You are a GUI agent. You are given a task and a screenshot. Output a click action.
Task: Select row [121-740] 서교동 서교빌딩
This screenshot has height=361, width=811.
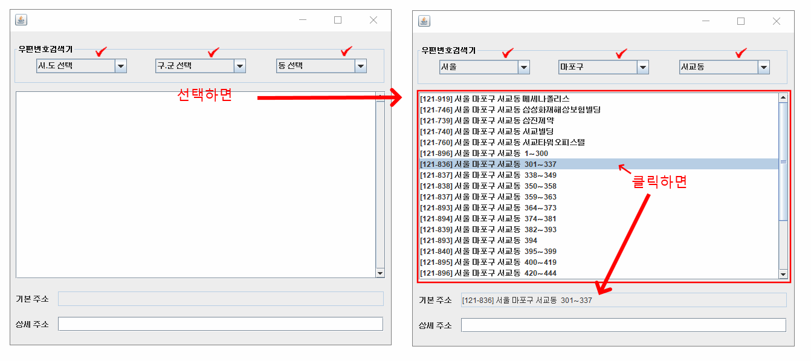click(598, 131)
